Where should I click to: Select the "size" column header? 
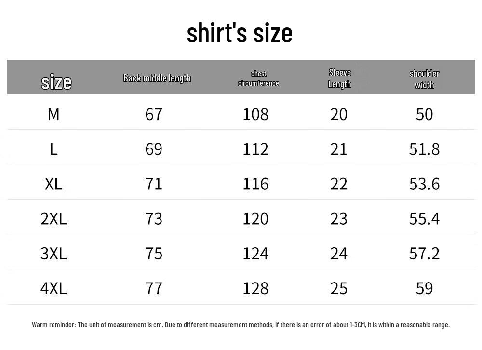point(56,82)
